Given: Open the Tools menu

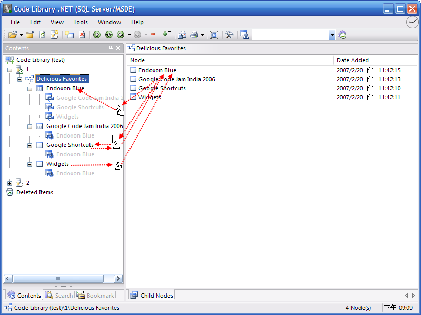Looking at the screenshot, I should [x=81, y=22].
